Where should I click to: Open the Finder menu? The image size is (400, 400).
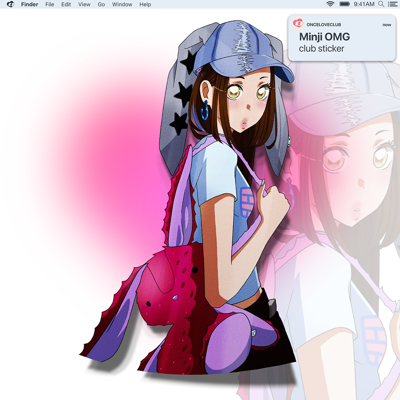pyautogui.click(x=30, y=4)
